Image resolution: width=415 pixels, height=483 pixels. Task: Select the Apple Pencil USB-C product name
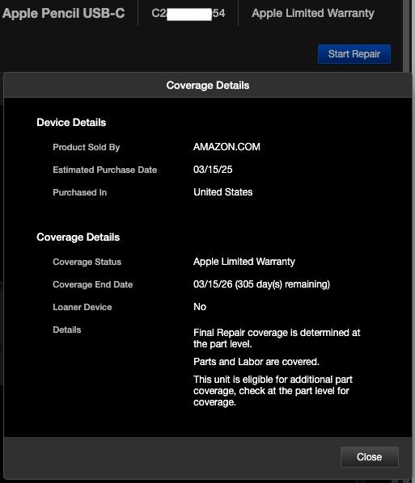tap(64, 13)
